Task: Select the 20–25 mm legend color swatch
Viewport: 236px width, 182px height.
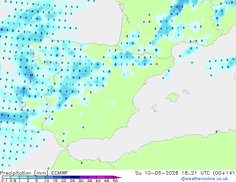Action: click(66, 177)
